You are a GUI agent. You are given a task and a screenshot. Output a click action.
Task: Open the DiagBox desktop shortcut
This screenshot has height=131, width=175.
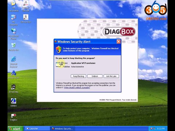13,117
